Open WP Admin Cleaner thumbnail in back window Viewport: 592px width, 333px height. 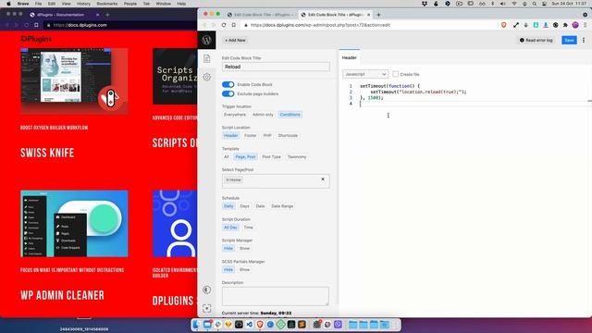[x=74, y=224]
